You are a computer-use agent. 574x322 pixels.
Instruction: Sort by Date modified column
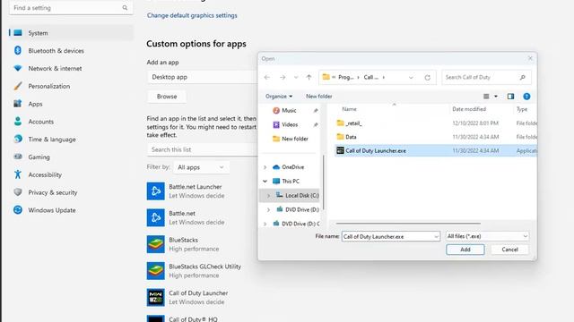click(x=469, y=109)
